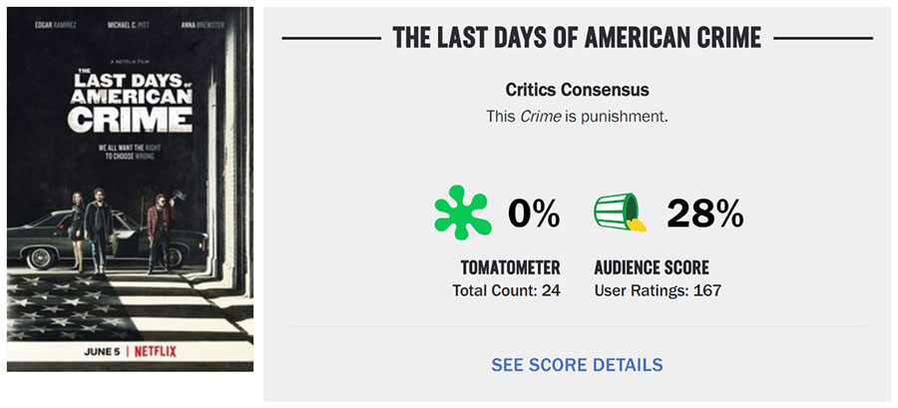Screen dimensions: 898x408
Task: Click the spilled popcorn bucket audience icon
Action: [621, 212]
